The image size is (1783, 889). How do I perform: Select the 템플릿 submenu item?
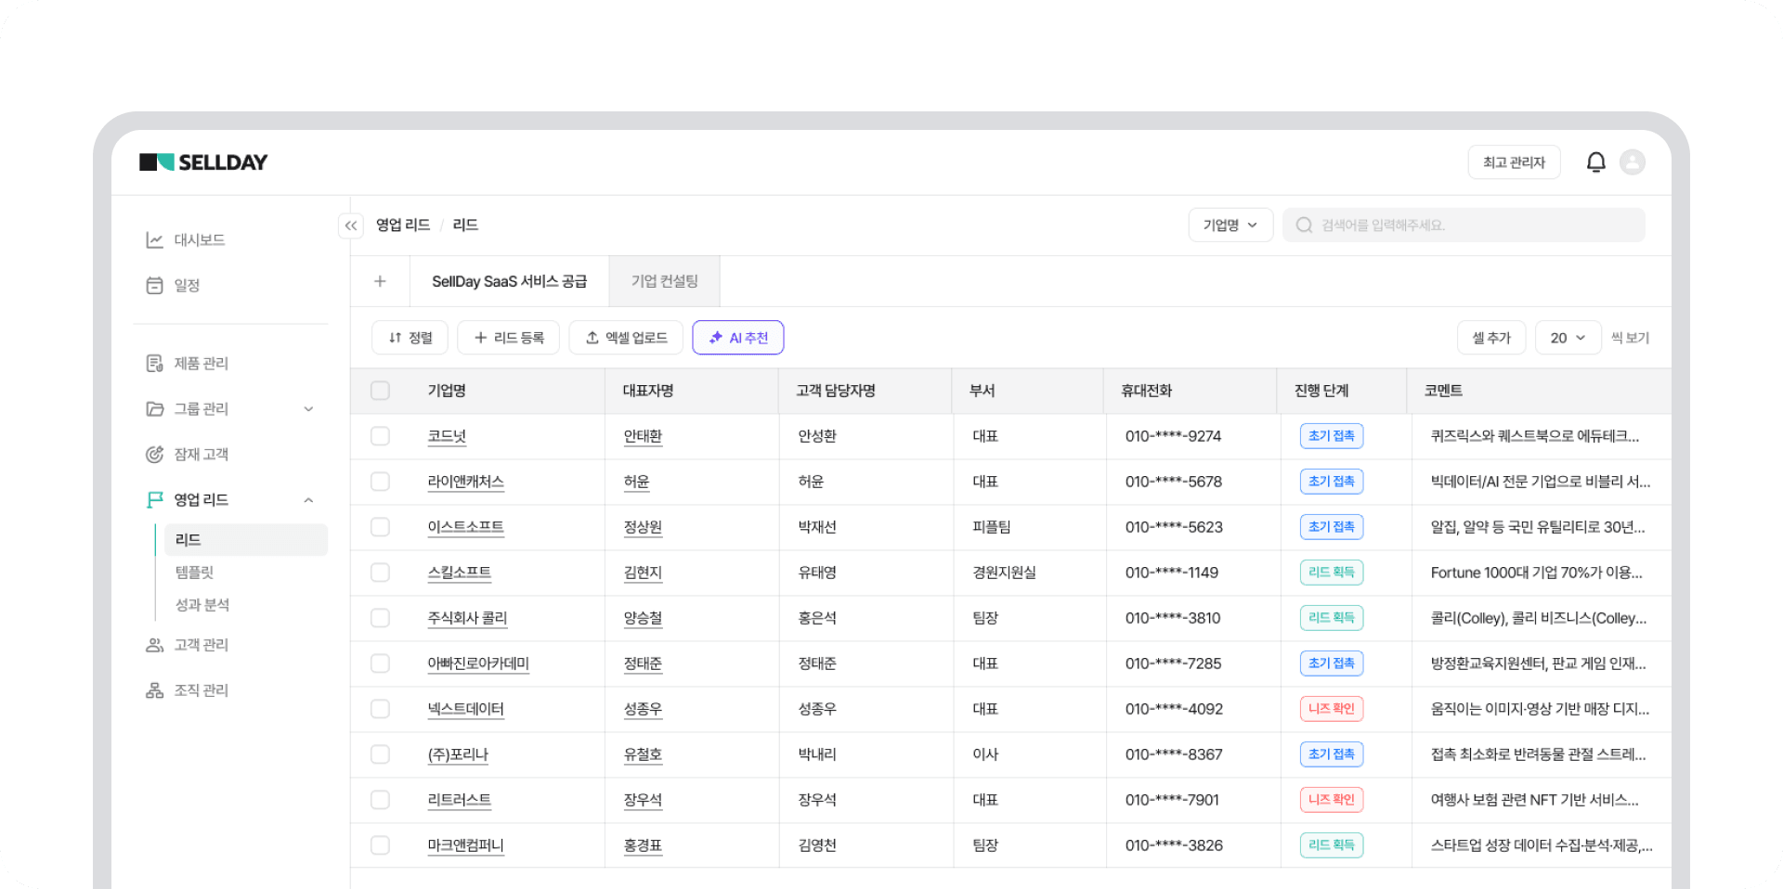pyautogui.click(x=195, y=573)
